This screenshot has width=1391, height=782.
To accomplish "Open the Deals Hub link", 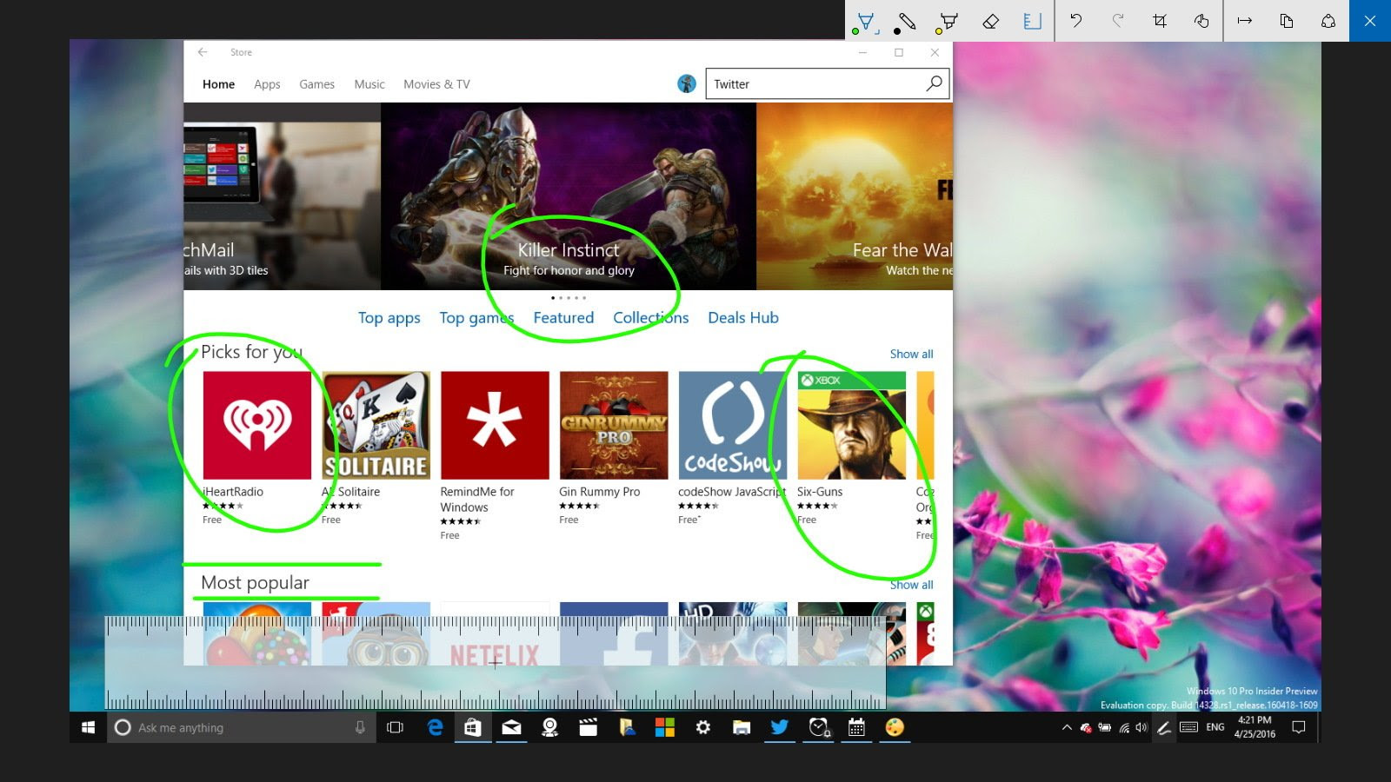I will tap(743, 318).
